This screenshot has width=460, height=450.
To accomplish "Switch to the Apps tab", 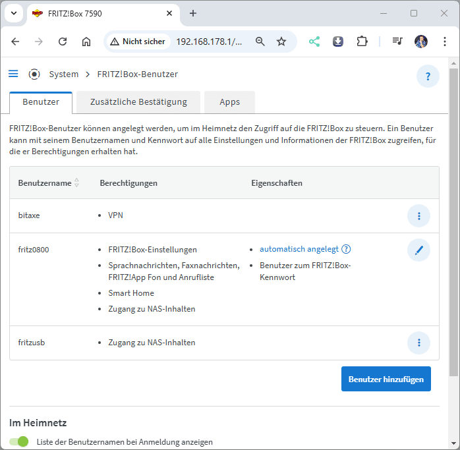I will click(x=229, y=102).
